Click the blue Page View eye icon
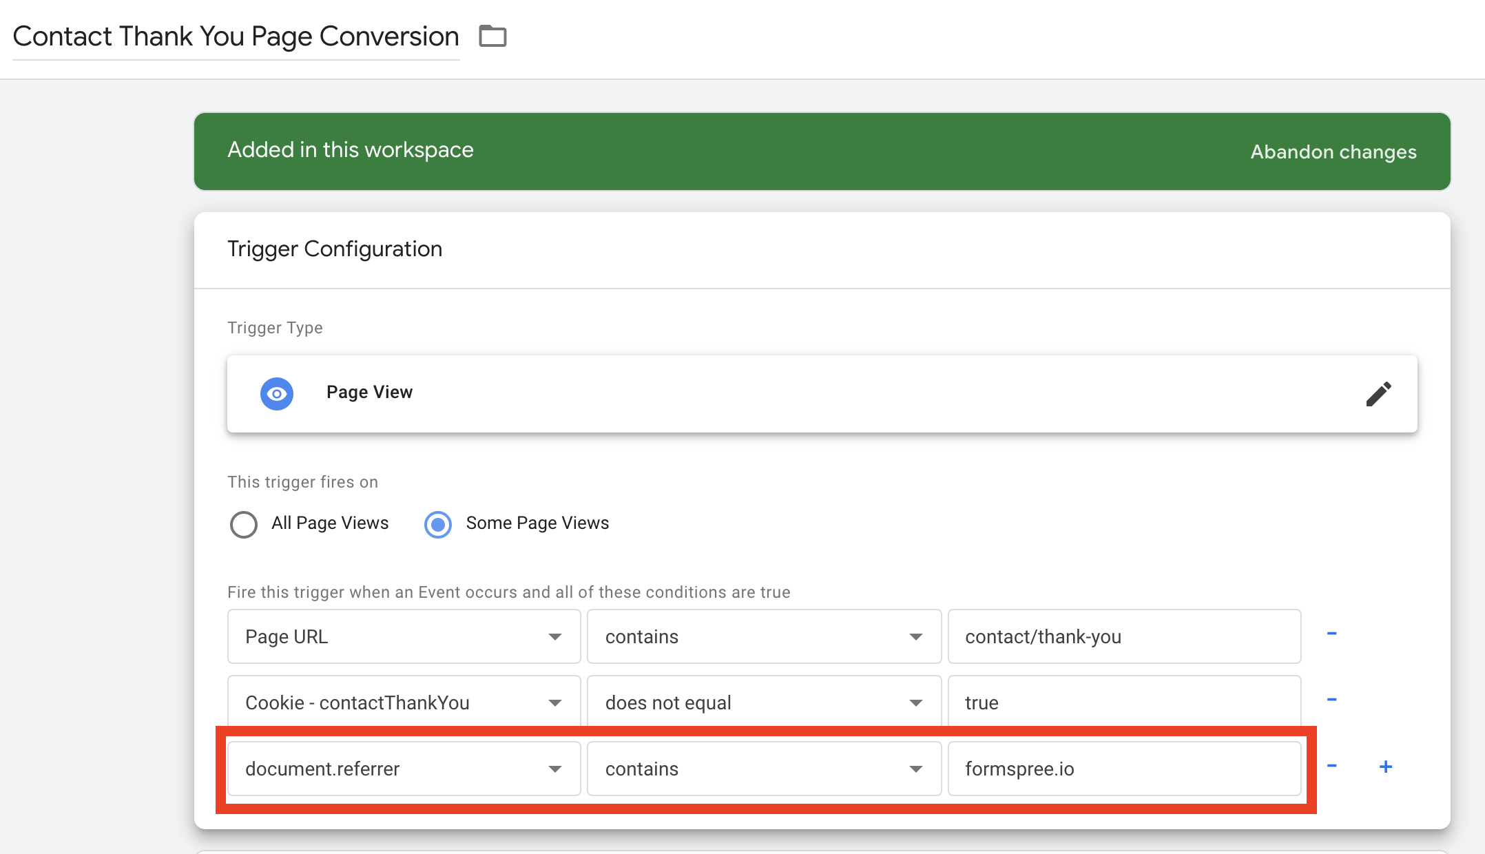Viewport: 1485px width, 854px height. 277,394
